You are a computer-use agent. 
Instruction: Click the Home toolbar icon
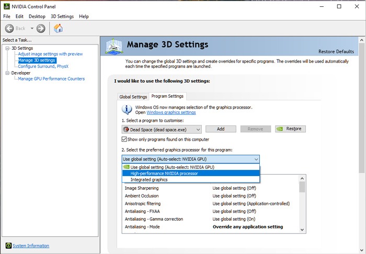(58, 28)
